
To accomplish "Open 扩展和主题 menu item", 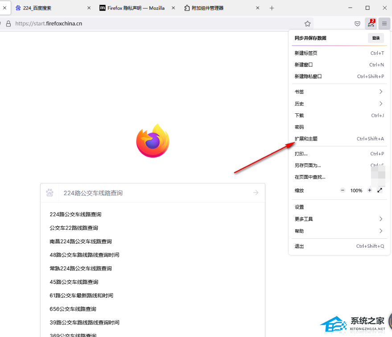I will point(339,139).
